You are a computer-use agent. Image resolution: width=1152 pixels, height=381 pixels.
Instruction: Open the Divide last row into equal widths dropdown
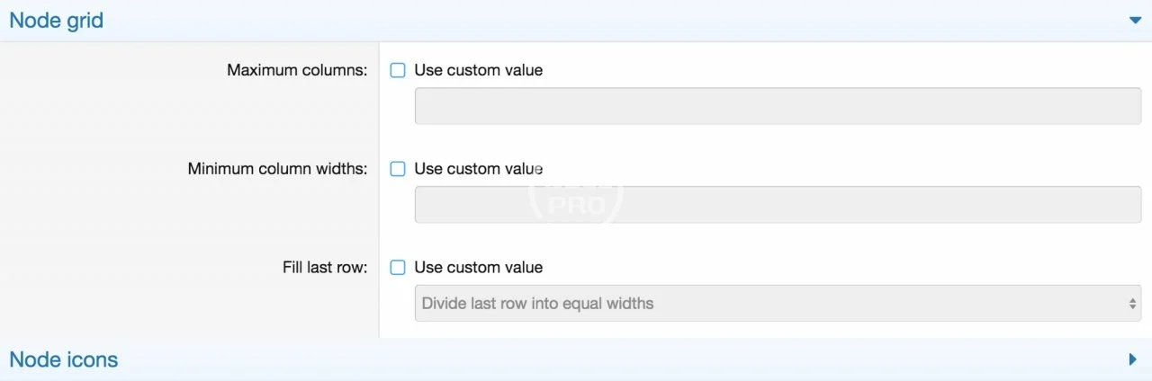coord(778,304)
